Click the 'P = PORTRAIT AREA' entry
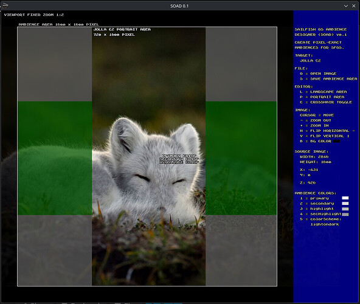This screenshot has height=304, width=360. tap(322, 97)
